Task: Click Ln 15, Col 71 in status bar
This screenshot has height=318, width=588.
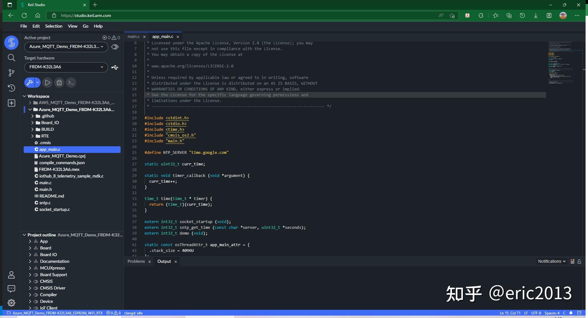Action: (510, 313)
